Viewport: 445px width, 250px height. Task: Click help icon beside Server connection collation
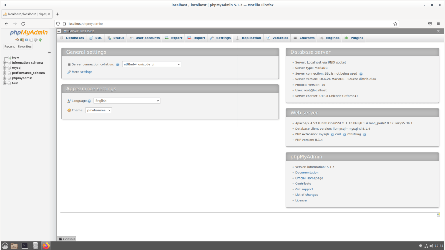click(x=118, y=65)
